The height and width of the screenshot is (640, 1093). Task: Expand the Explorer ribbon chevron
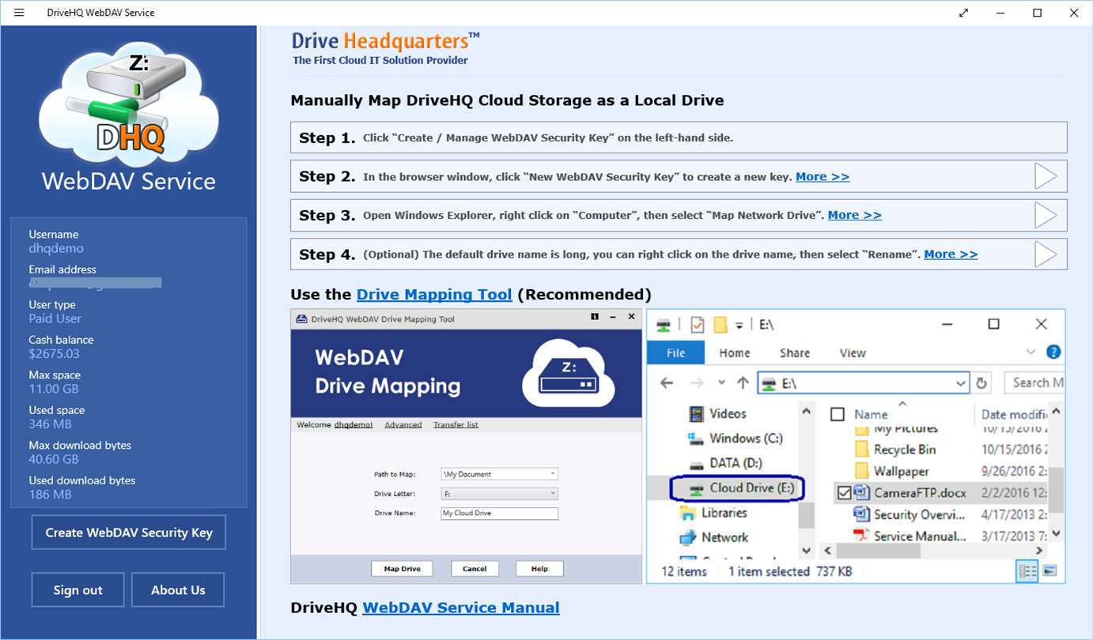(x=1031, y=352)
